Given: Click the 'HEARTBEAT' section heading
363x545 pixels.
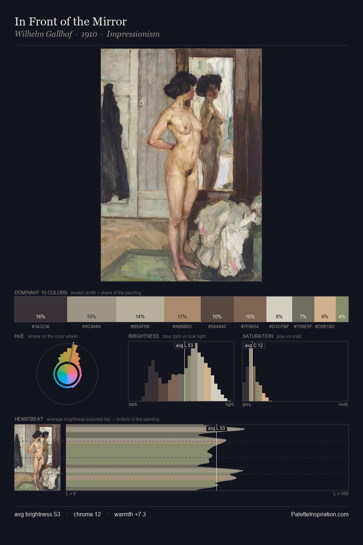Looking at the screenshot, I should (29, 419).
